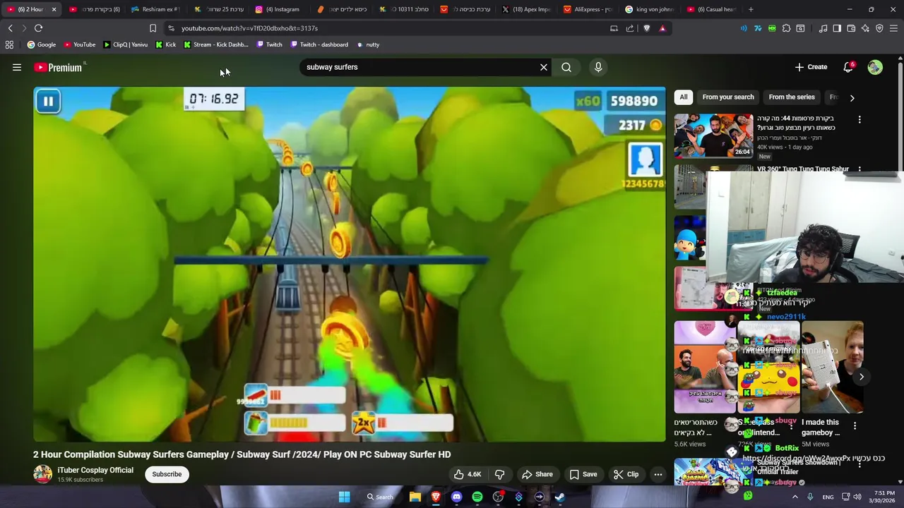The width and height of the screenshot is (904, 508).
Task: Run search with the magnifier button
Action: [566, 67]
